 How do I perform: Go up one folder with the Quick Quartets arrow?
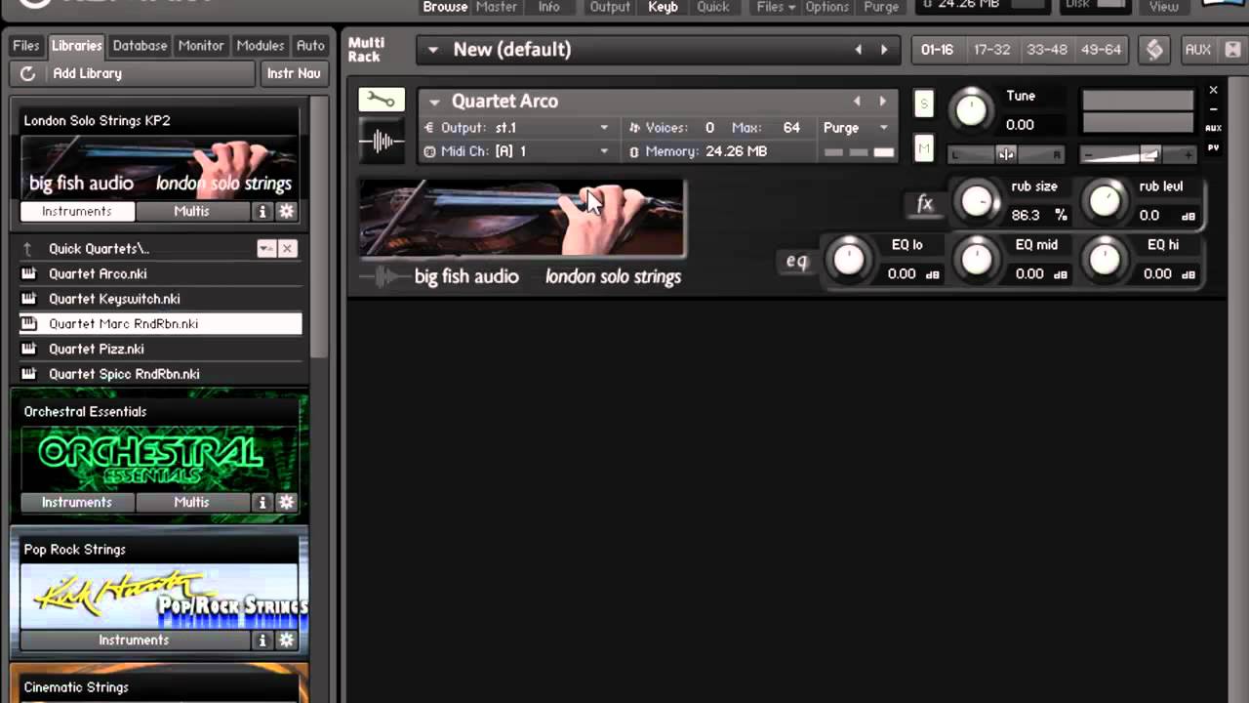(28, 249)
